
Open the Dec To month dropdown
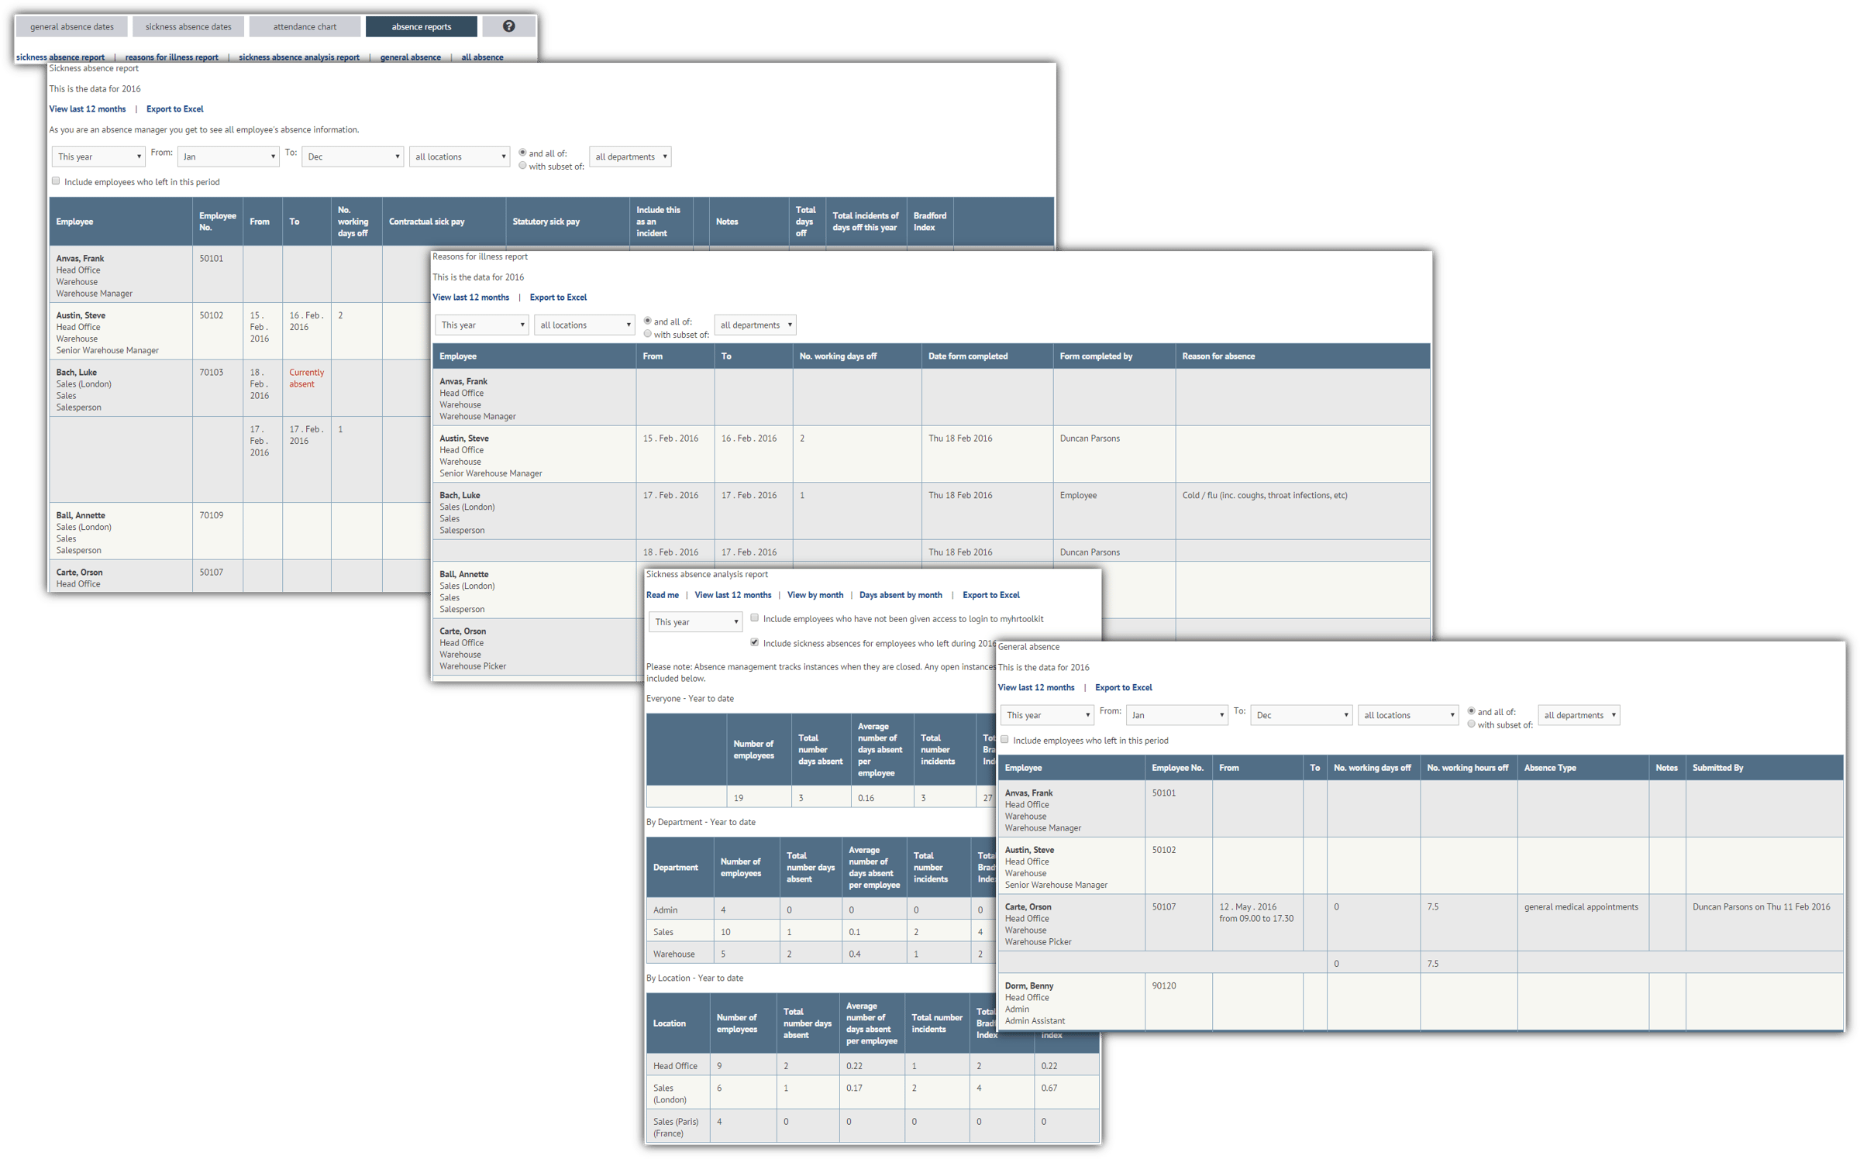click(x=353, y=156)
